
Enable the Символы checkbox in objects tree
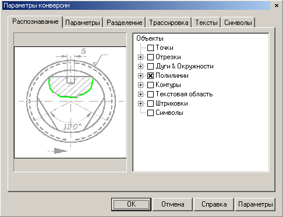150,113
